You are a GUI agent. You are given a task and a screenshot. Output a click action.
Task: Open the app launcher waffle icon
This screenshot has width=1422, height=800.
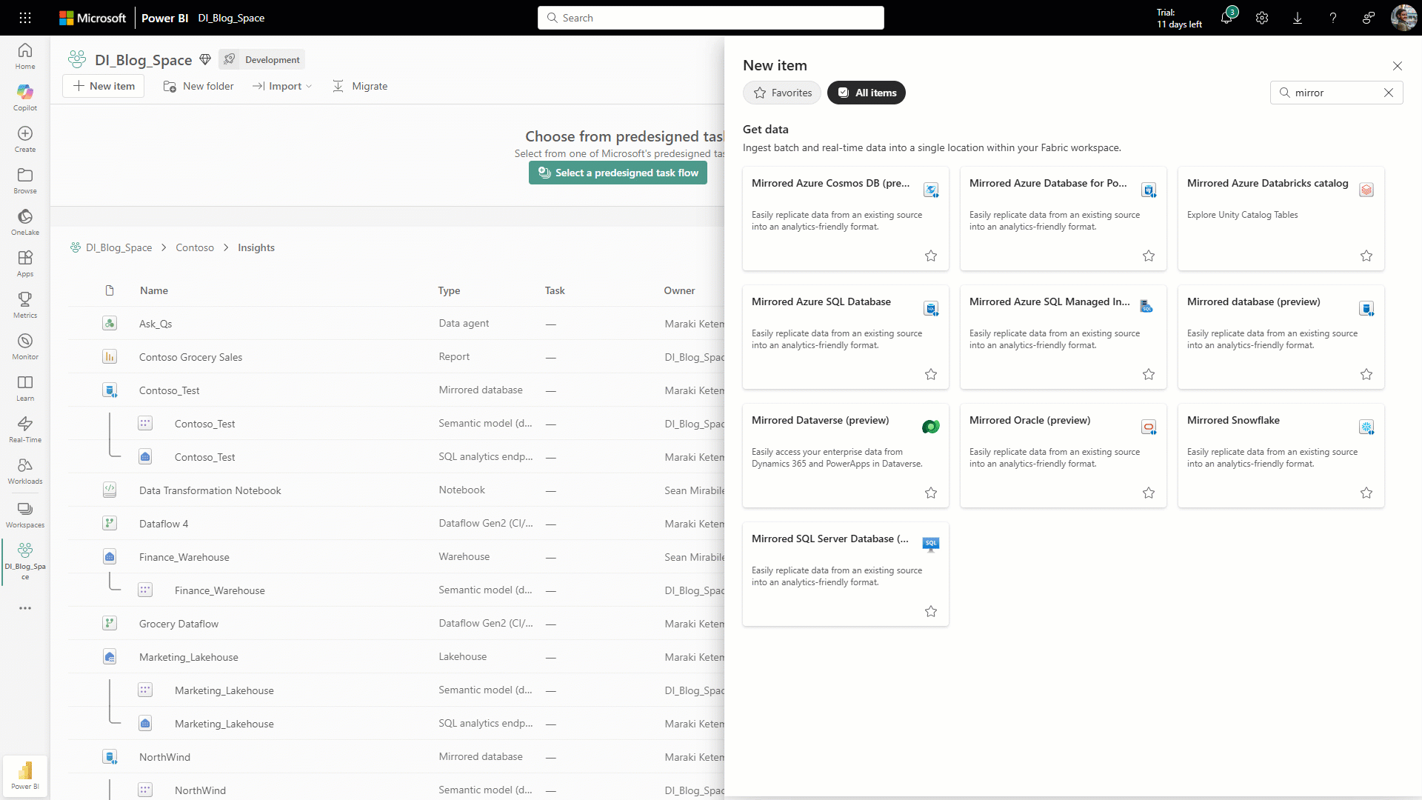(x=25, y=18)
